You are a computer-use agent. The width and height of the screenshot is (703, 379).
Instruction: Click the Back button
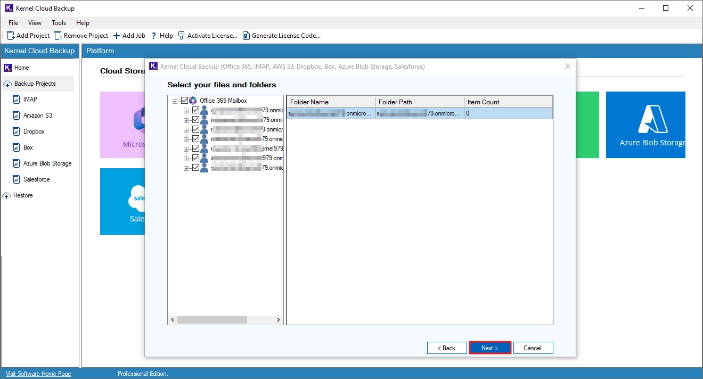pos(447,348)
